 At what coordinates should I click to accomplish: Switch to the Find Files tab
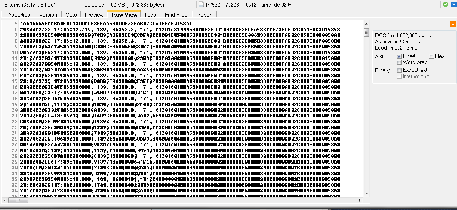coord(176,15)
